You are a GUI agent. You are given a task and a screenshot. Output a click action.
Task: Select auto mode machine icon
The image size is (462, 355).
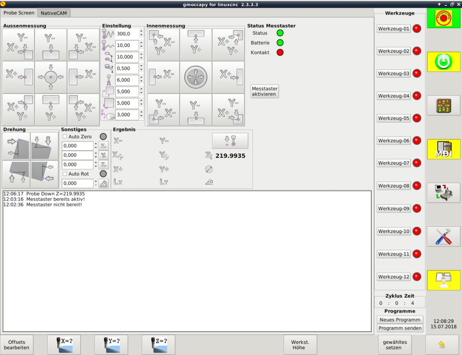click(444, 193)
